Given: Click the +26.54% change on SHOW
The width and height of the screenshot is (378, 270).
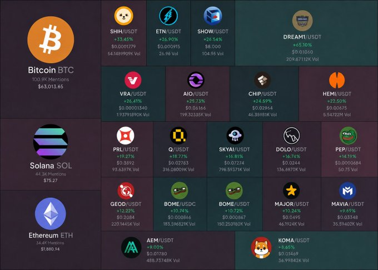Looking at the screenshot, I should pyautogui.click(x=212, y=39).
